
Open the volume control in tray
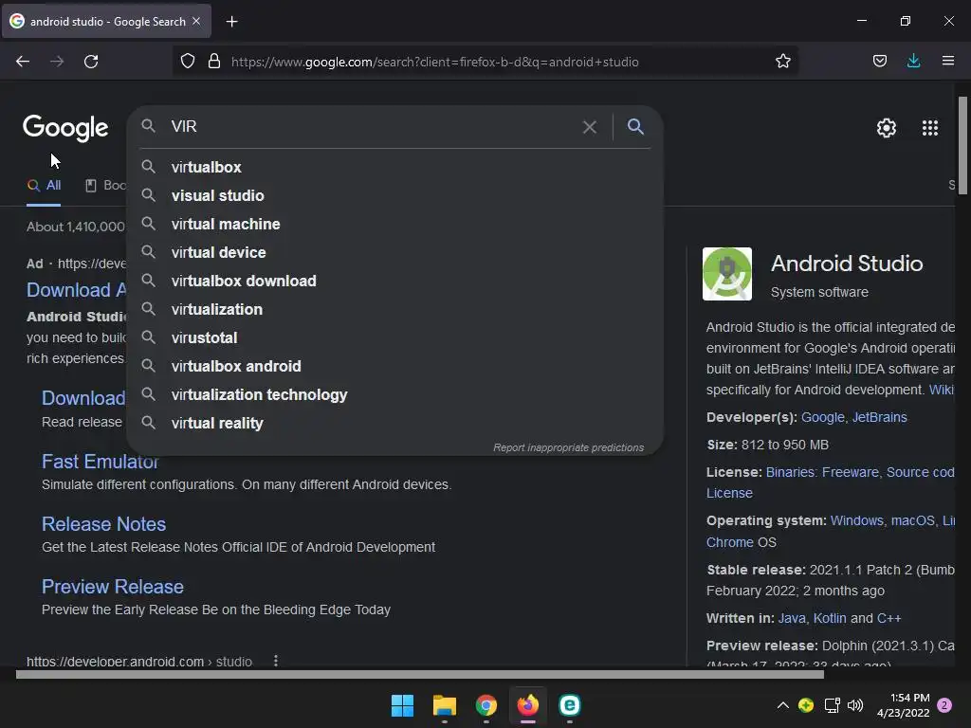click(x=855, y=705)
